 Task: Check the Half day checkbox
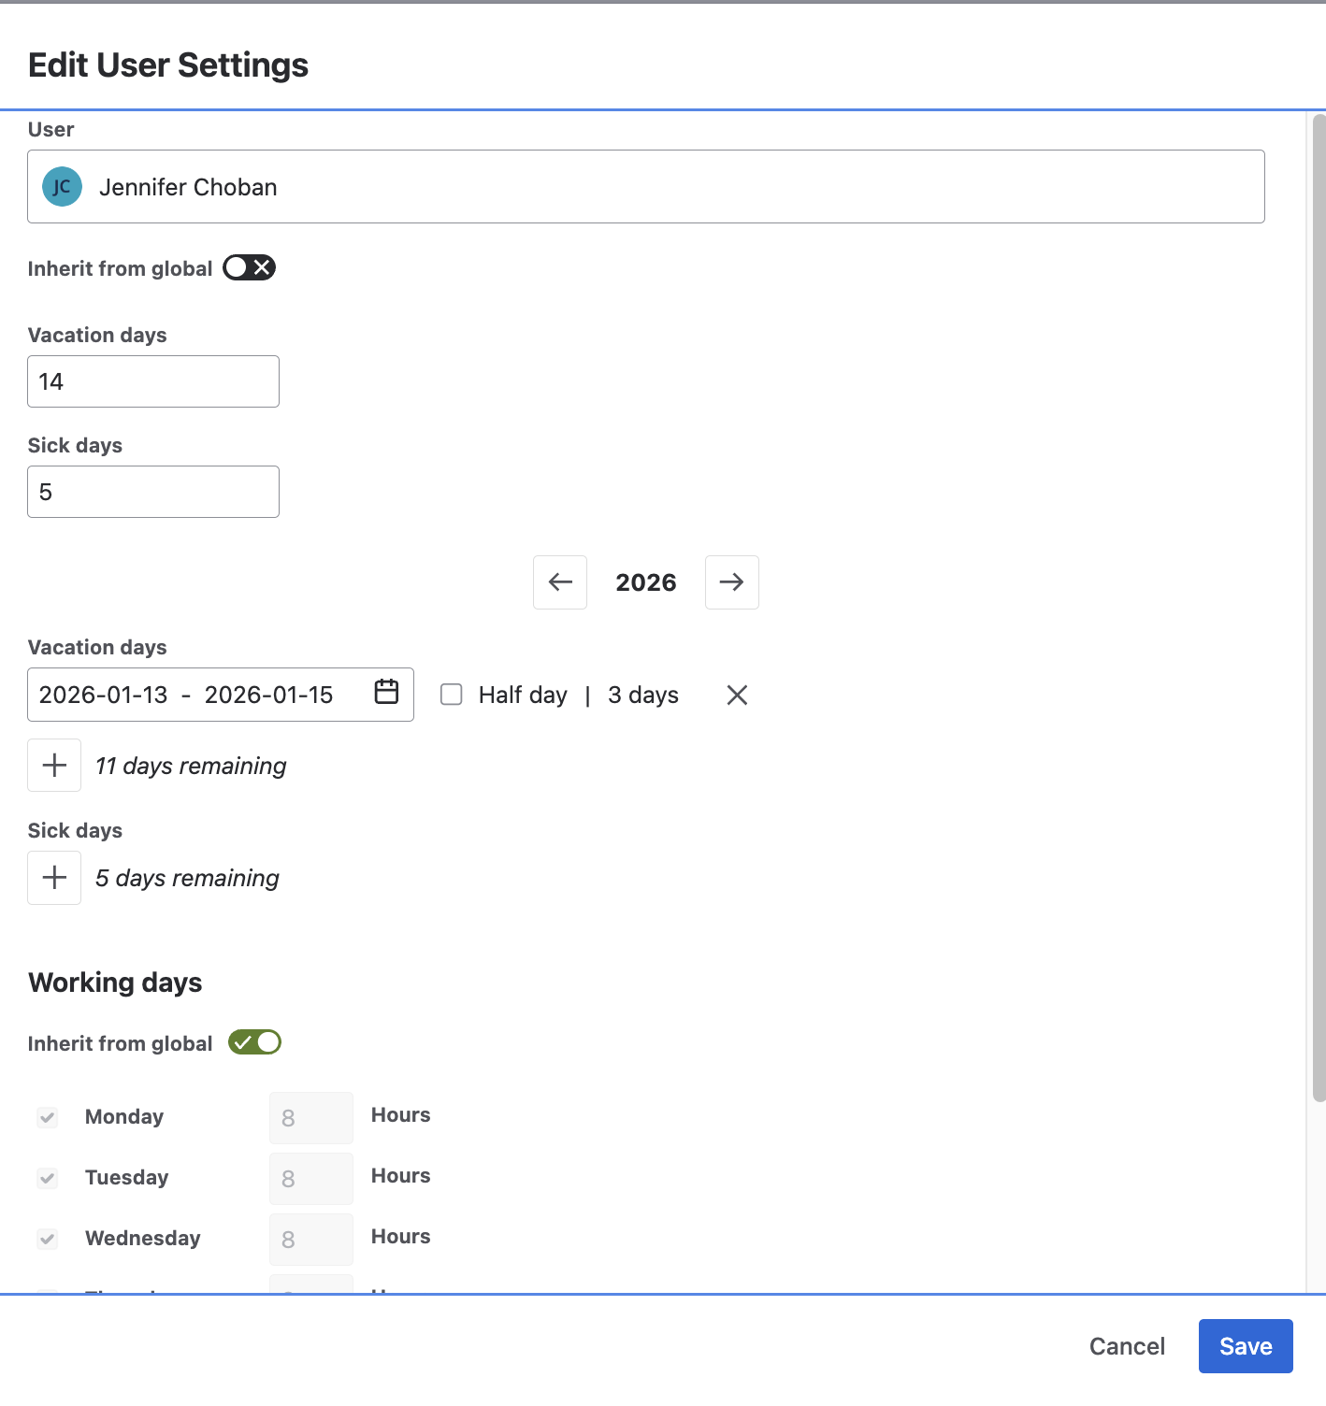point(452,695)
